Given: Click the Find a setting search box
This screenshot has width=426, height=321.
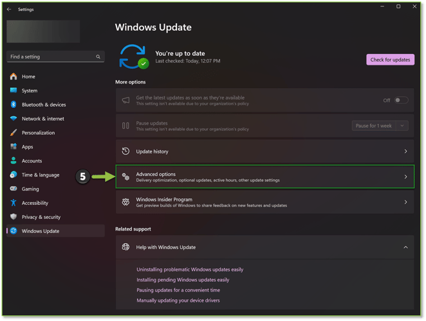Looking at the screenshot, I should coord(55,56).
